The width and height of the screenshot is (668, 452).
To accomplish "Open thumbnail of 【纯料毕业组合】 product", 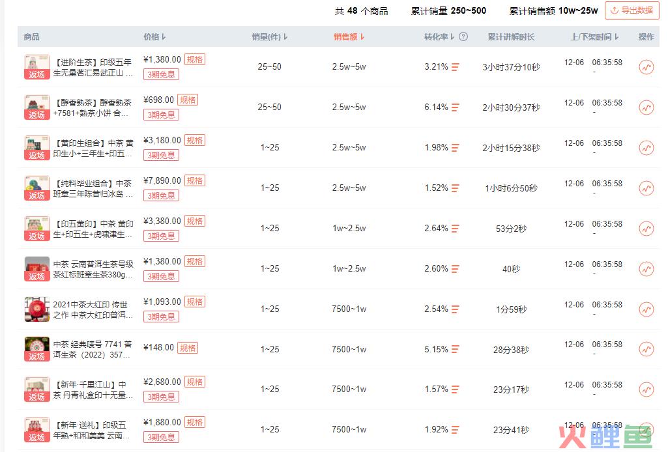I will coord(36,188).
